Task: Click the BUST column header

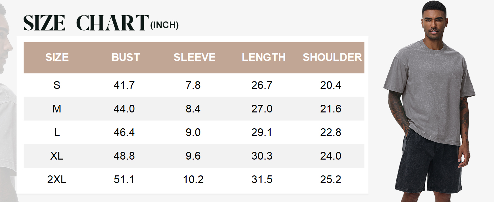Action: [x=126, y=57]
